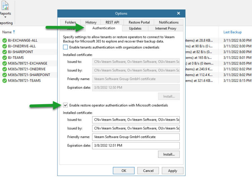This screenshot has width=252, height=188.
Task: Open the Reports icon in the ribbon
Action: [x=5, y=5]
